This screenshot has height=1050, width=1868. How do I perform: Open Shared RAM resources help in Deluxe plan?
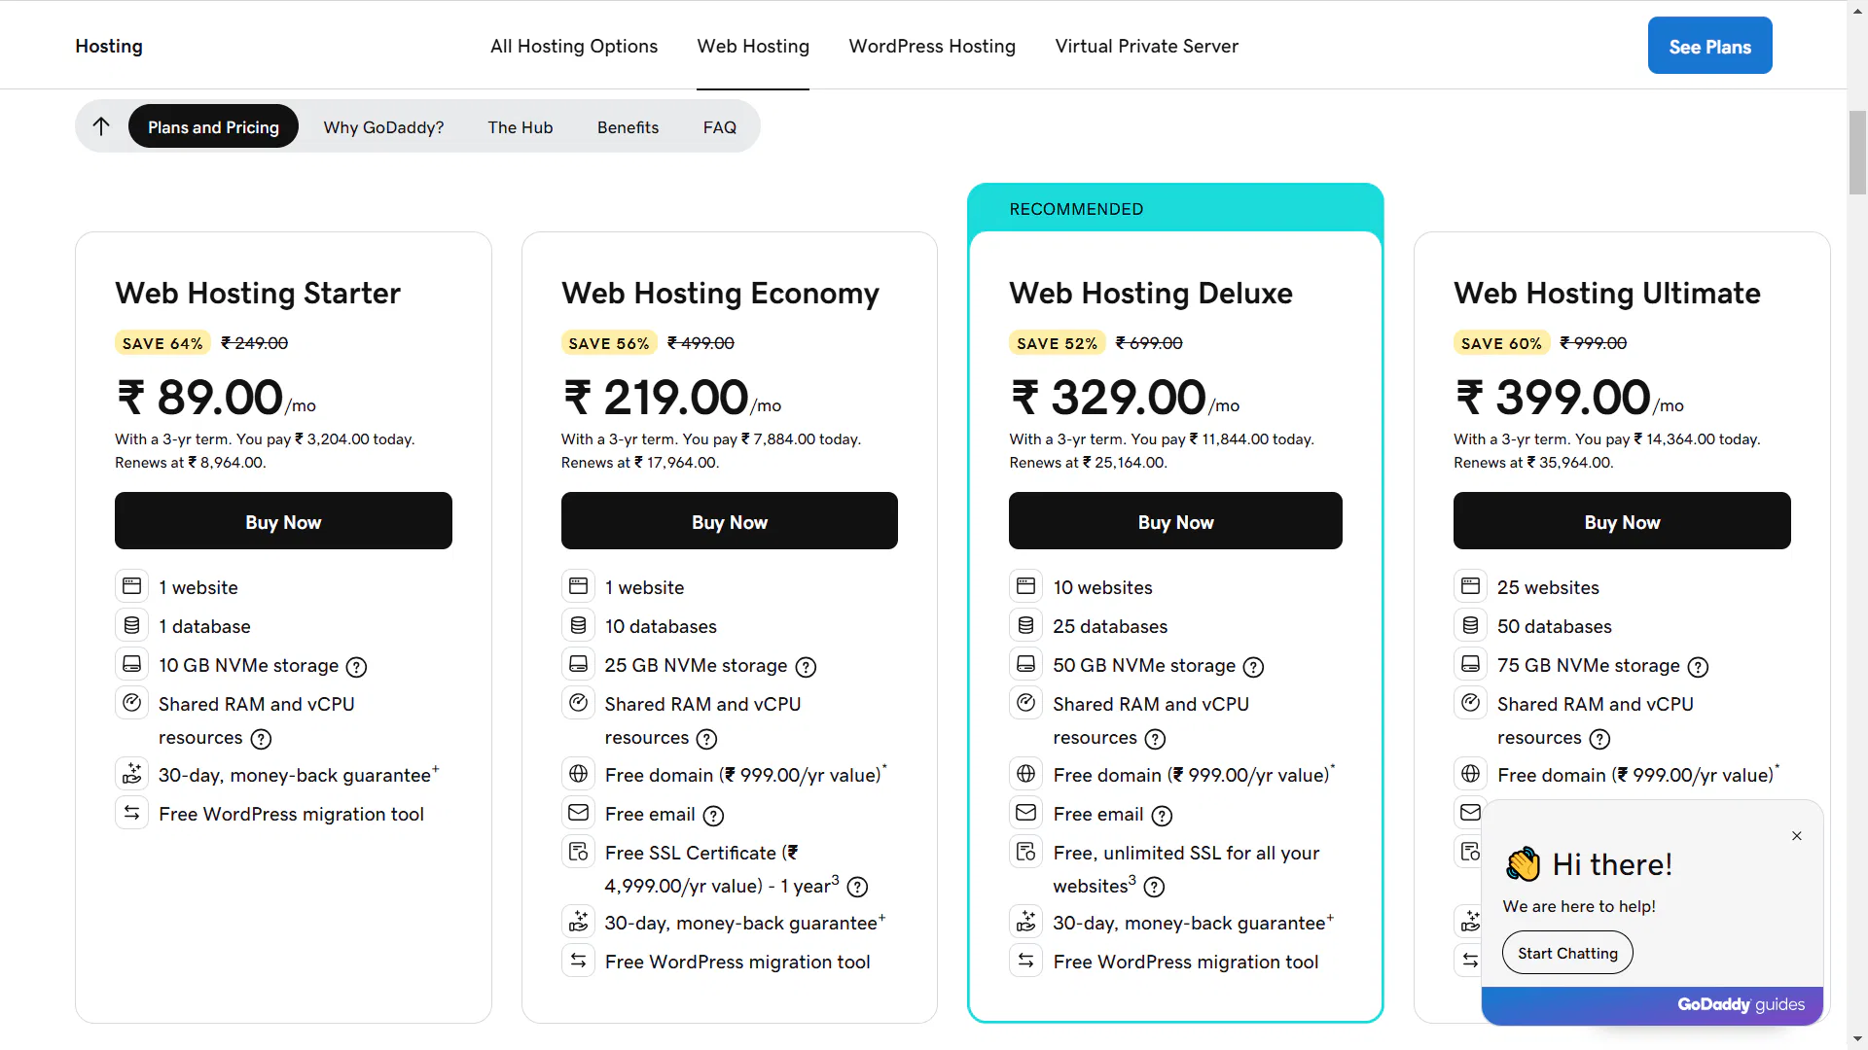1155,739
